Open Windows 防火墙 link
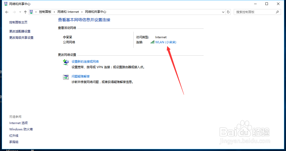 tap(21, 129)
